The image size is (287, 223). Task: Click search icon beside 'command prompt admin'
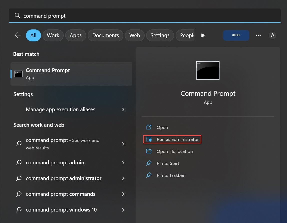pyautogui.click(x=19, y=162)
